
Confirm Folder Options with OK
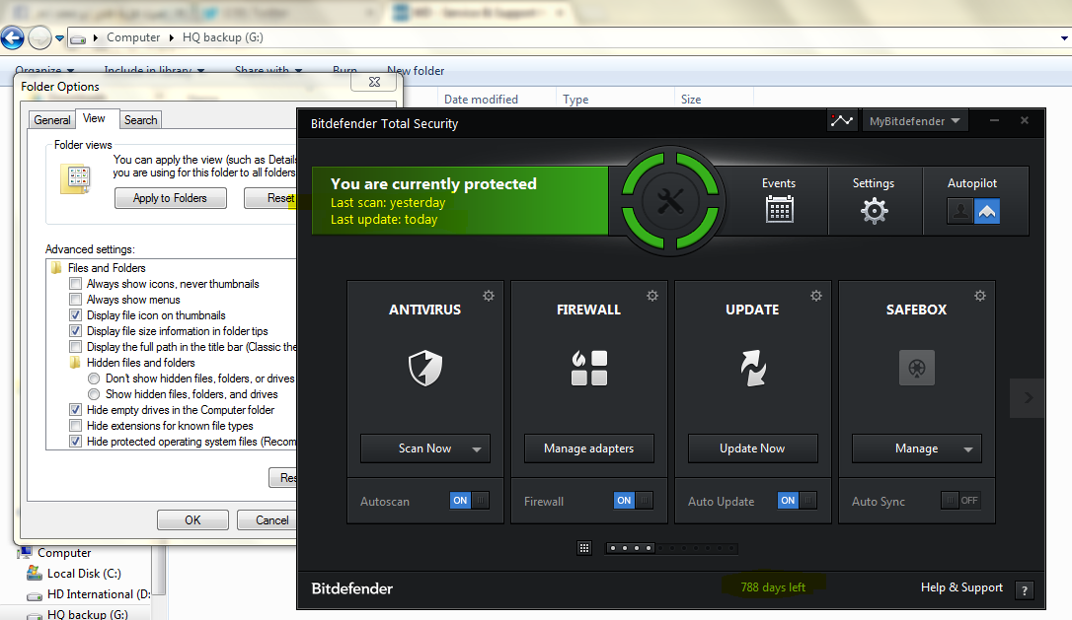coord(192,520)
